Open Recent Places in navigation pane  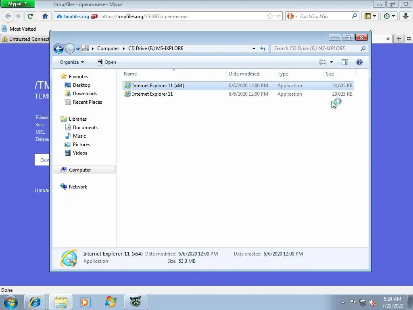pyautogui.click(x=87, y=102)
